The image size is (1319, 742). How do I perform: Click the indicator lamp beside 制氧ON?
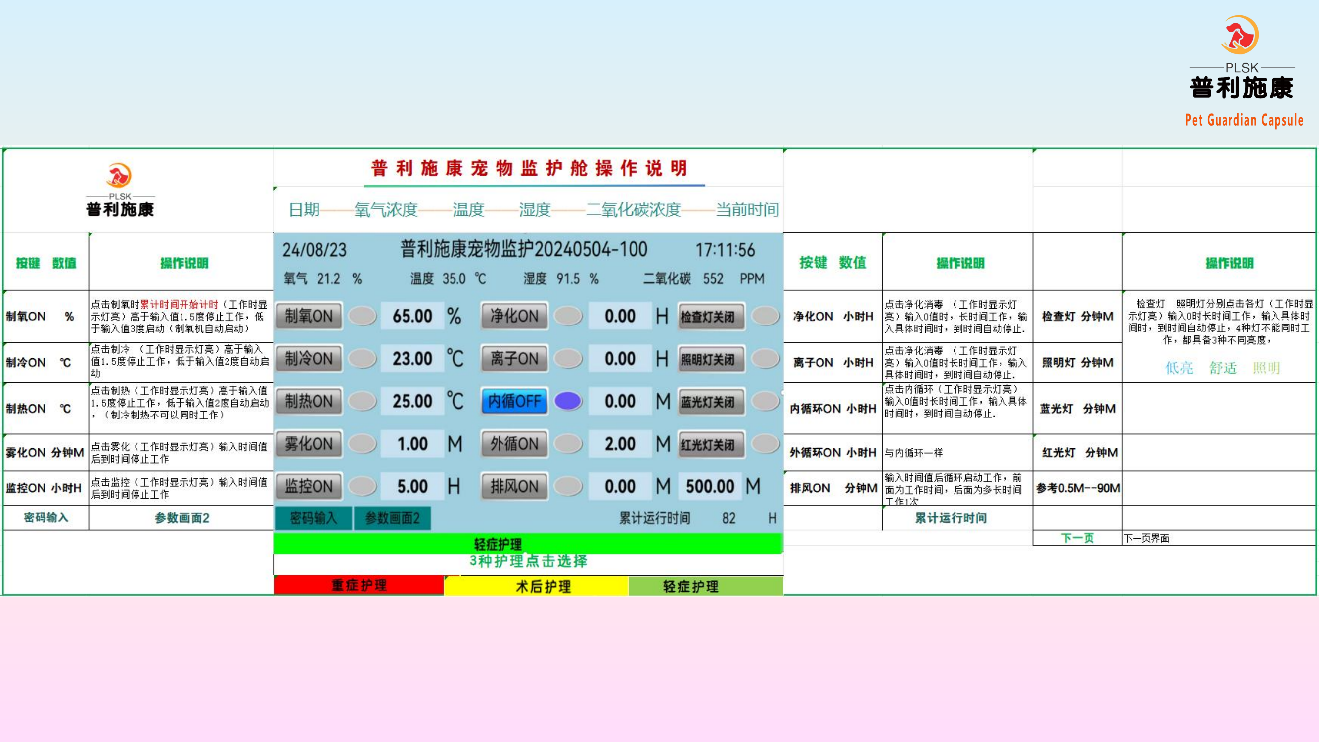tap(363, 316)
